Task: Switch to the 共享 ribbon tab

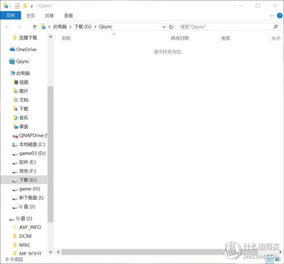Action: click(49, 16)
